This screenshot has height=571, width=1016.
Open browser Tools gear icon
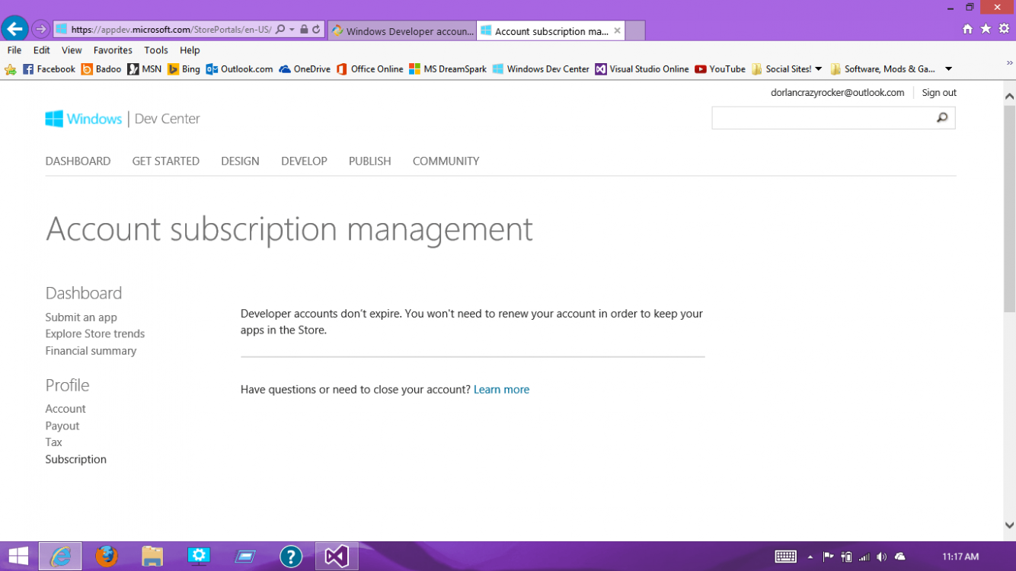1004,29
